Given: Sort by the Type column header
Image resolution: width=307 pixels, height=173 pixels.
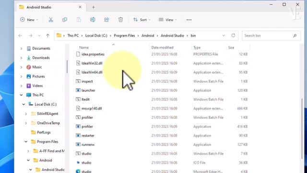Looking at the screenshot, I should 197,48.
